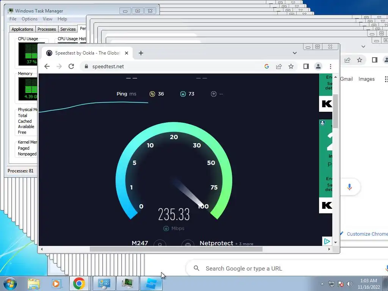Open File menu in Windows Task Manager
This screenshot has height=291, width=388.
(13, 19)
